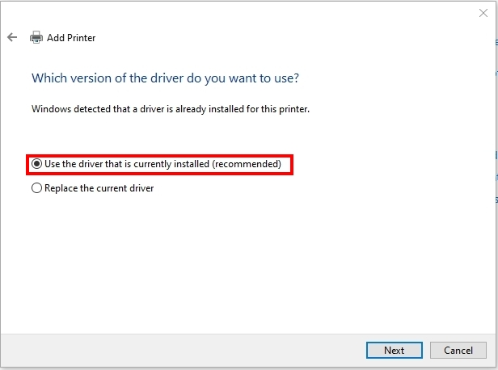Go back using the left arrow icon
The width and height of the screenshot is (498, 370).
12,37
